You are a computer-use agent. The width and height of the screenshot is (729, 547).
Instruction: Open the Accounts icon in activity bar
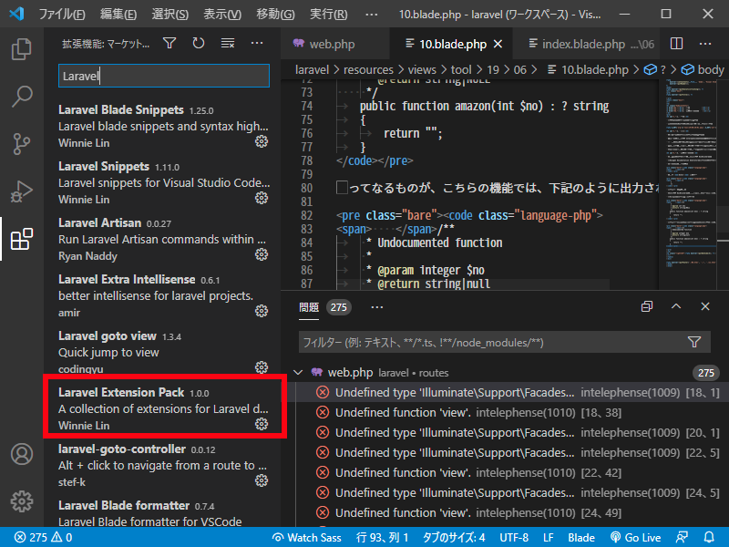tap(21, 453)
